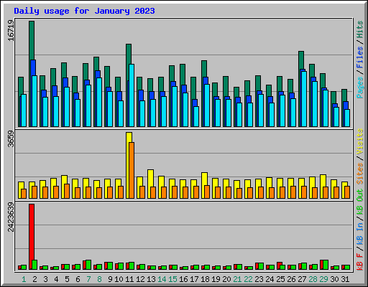Click the 'Hits' legend label

[359, 29]
